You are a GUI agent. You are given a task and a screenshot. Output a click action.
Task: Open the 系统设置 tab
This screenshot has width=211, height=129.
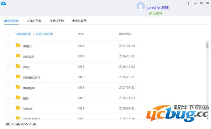tap(79, 21)
